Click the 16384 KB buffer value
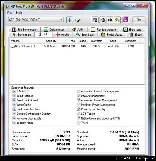The height and width of the screenshot is (161, 156). [x=63, y=144]
